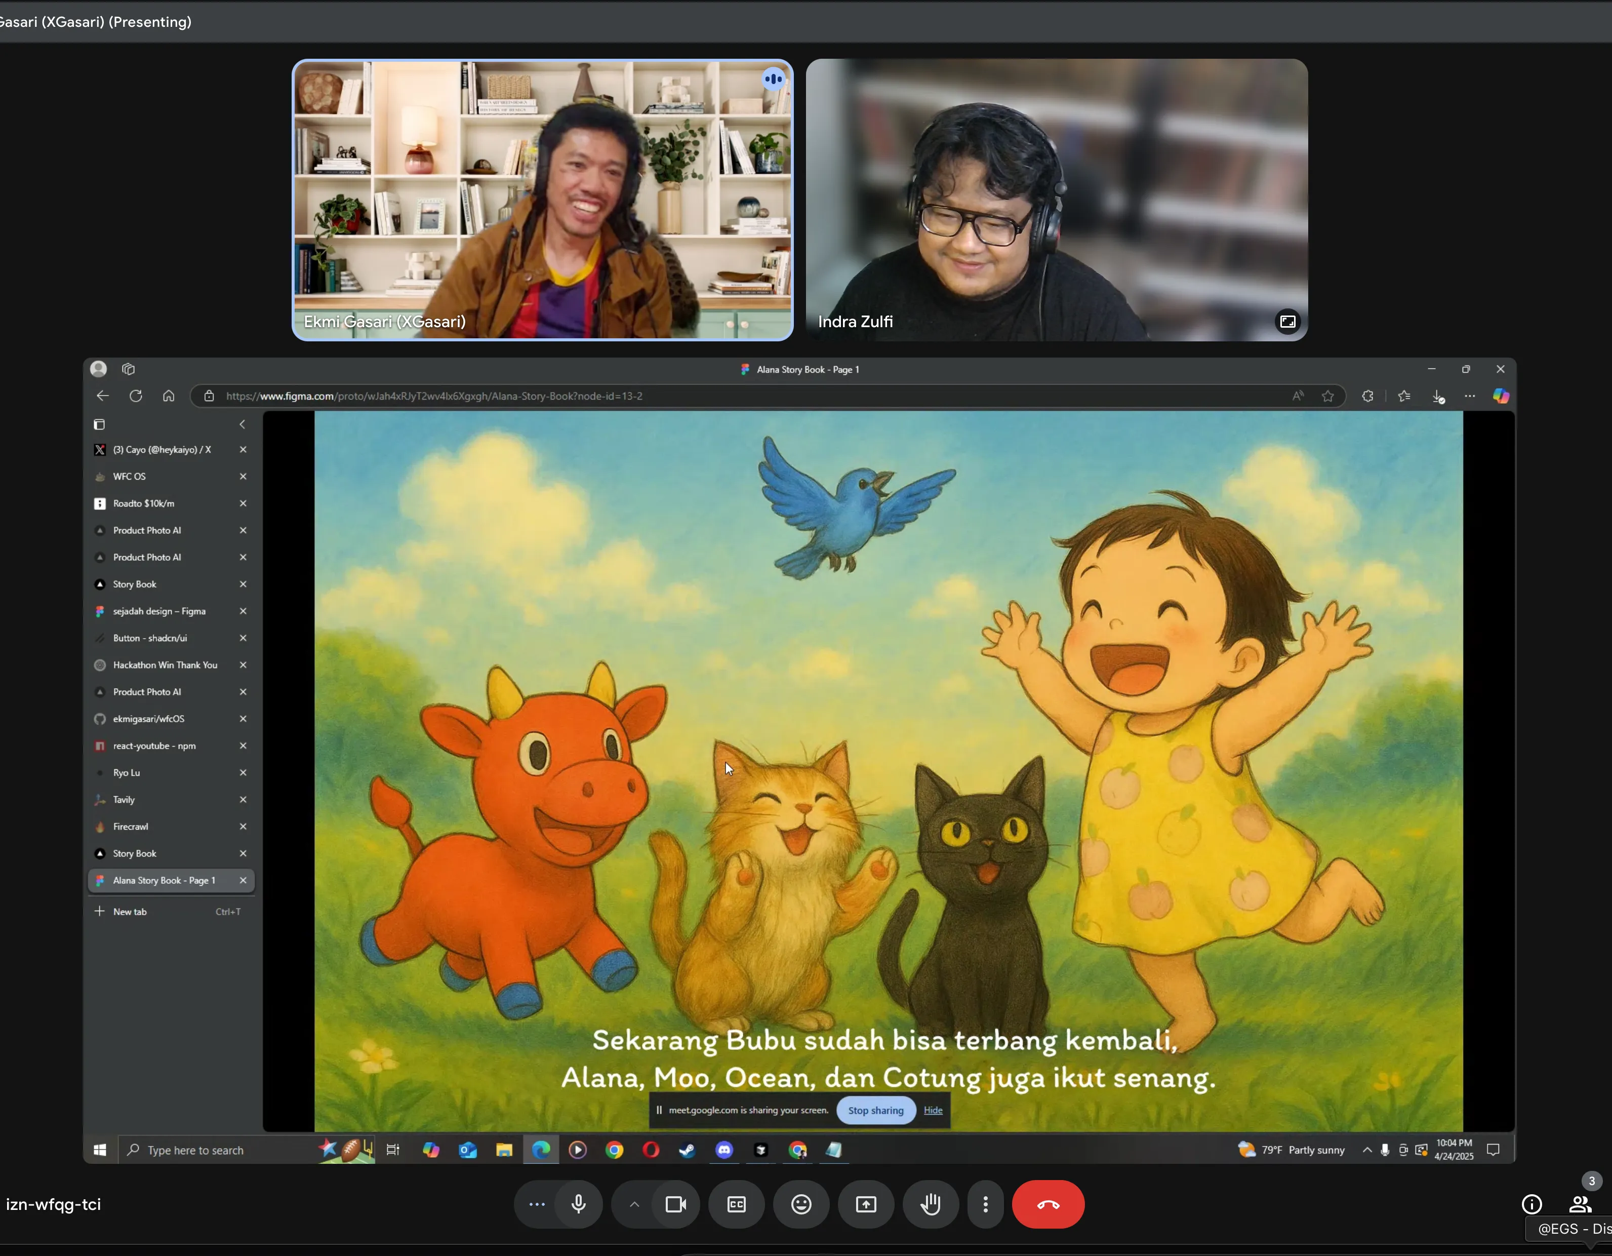Expand Indra Zulfi's tile to fullscreen

point(1287,321)
